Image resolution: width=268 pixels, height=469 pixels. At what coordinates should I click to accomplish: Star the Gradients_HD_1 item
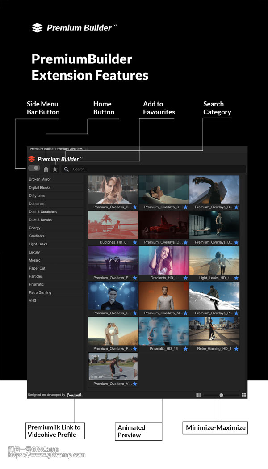[x=185, y=278]
